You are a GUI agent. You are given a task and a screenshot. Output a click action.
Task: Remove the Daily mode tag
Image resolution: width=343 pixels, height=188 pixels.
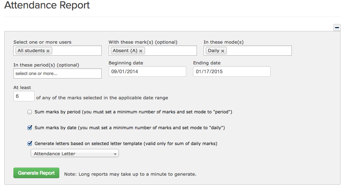pos(222,51)
